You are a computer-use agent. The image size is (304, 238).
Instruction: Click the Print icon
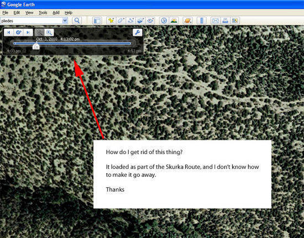click(x=226, y=20)
